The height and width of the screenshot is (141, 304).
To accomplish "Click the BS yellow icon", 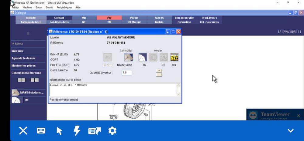I will pos(174,57).
